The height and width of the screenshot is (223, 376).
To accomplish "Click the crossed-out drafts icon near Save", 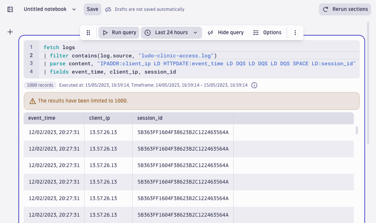I will (109, 9).
